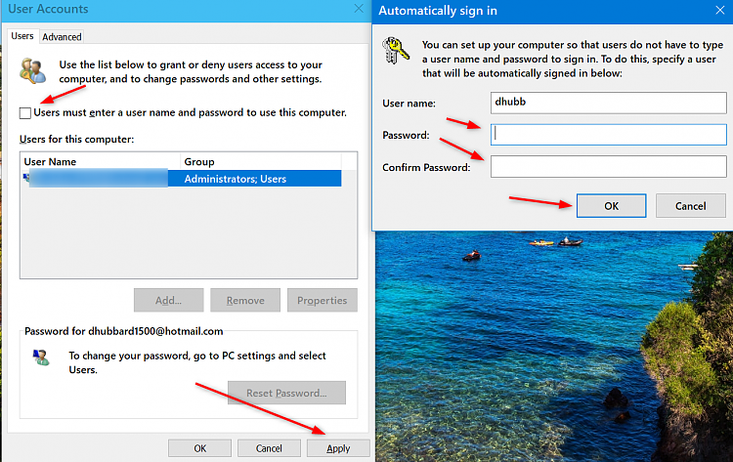Viewport: 733px width, 462px height.
Task: Cancel the Automatically sign in dialog
Action: click(690, 206)
